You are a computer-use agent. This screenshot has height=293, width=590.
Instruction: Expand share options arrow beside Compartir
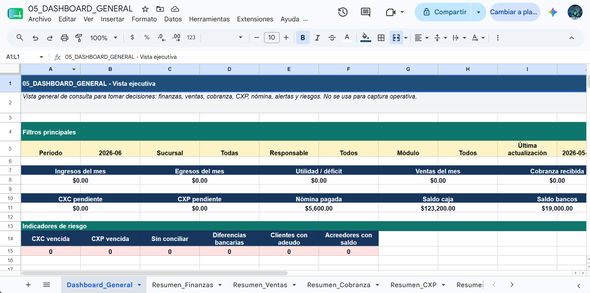[x=479, y=12]
